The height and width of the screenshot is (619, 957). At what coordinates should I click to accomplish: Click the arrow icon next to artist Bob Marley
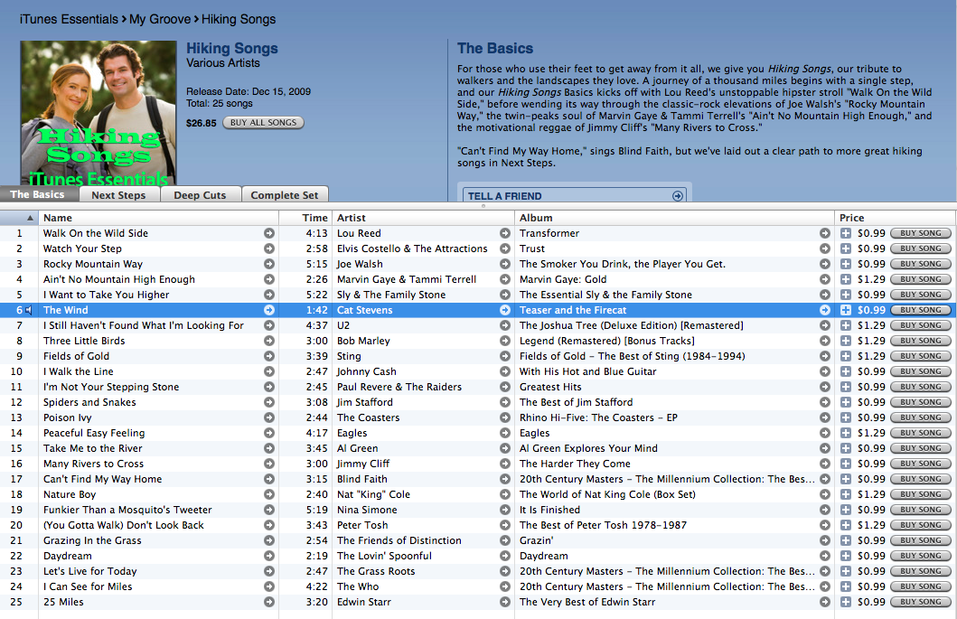(505, 341)
